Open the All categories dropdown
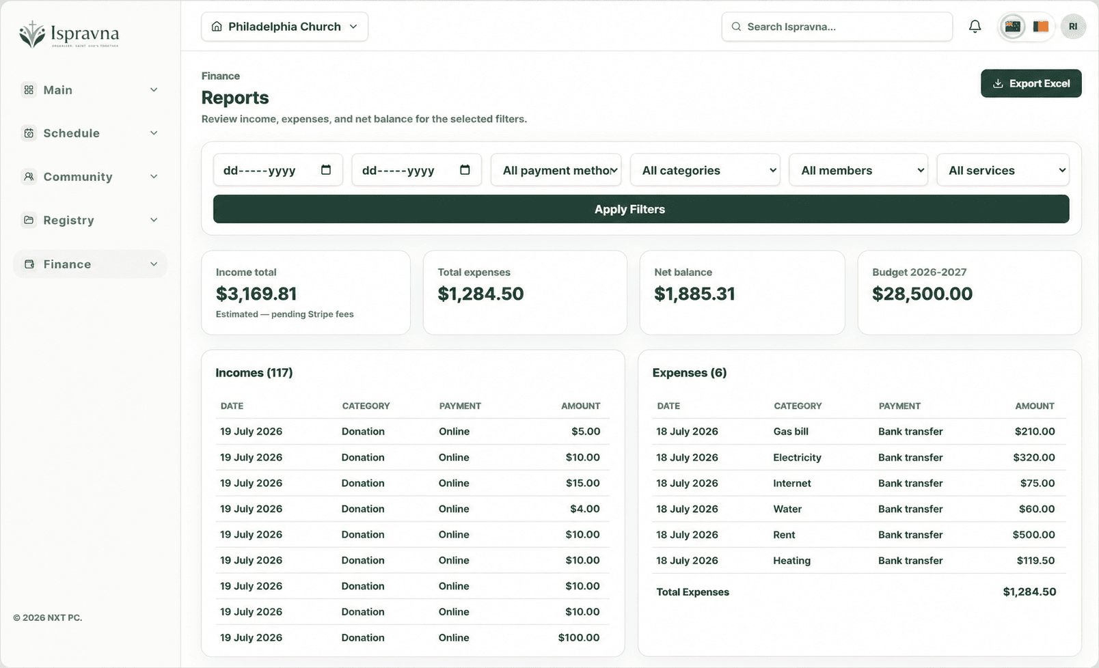The image size is (1099, 668). pos(705,170)
